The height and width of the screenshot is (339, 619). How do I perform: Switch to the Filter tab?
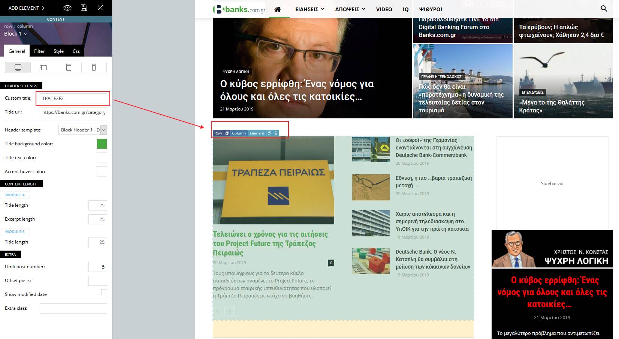(39, 51)
